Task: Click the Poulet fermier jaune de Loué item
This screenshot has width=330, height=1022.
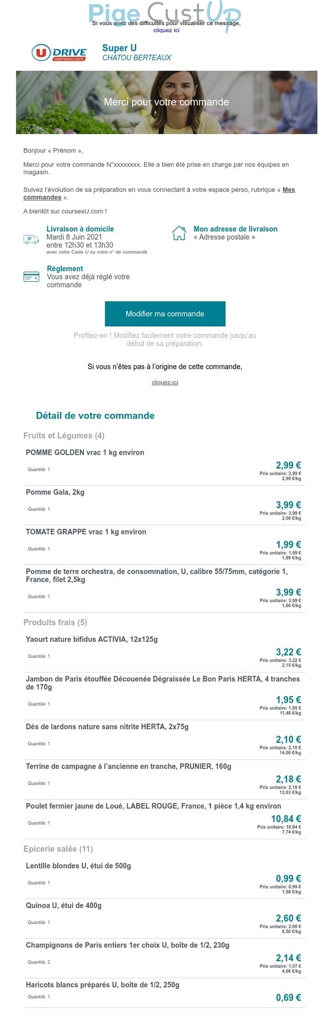Action: pos(153,806)
